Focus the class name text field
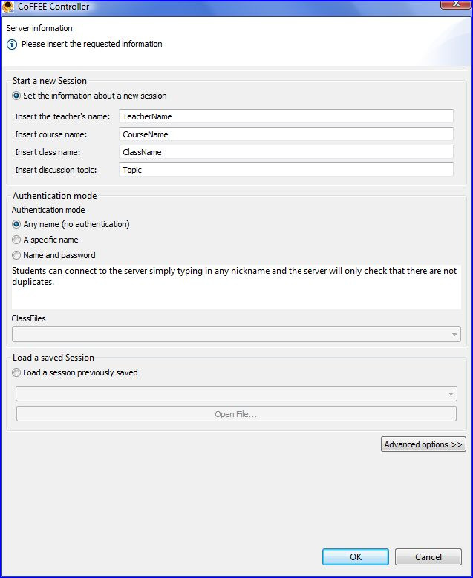Viewport: 473px width, 578px height. tap(287, 152)
